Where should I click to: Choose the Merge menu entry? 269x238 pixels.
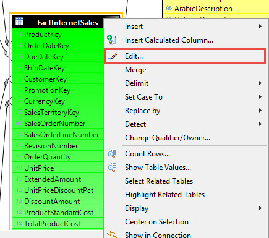tap(186, 70)
